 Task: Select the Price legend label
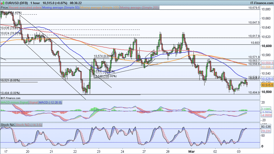click(4, 7)
